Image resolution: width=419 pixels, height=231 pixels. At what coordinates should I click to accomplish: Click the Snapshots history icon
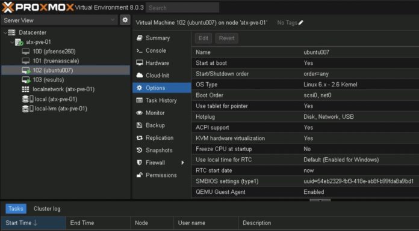coord(139,150)
